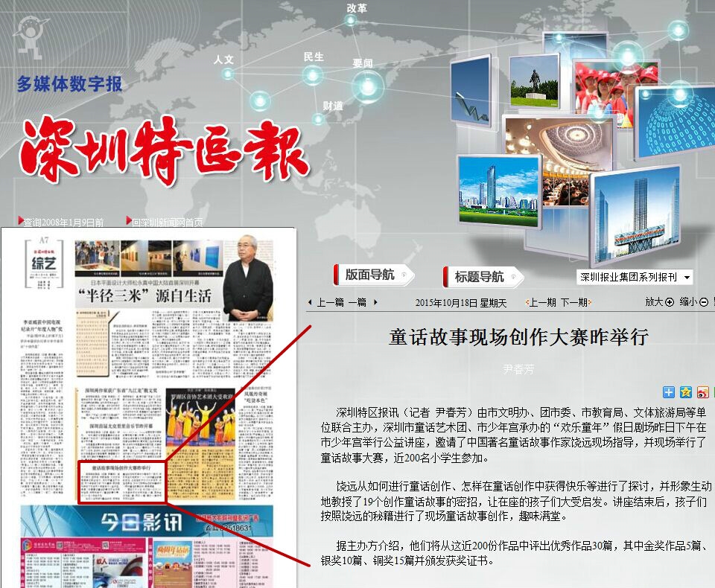The image size is (715, 588).
Task: Click the 要闻 glowing node on map
Action: [x=367, y=86]
